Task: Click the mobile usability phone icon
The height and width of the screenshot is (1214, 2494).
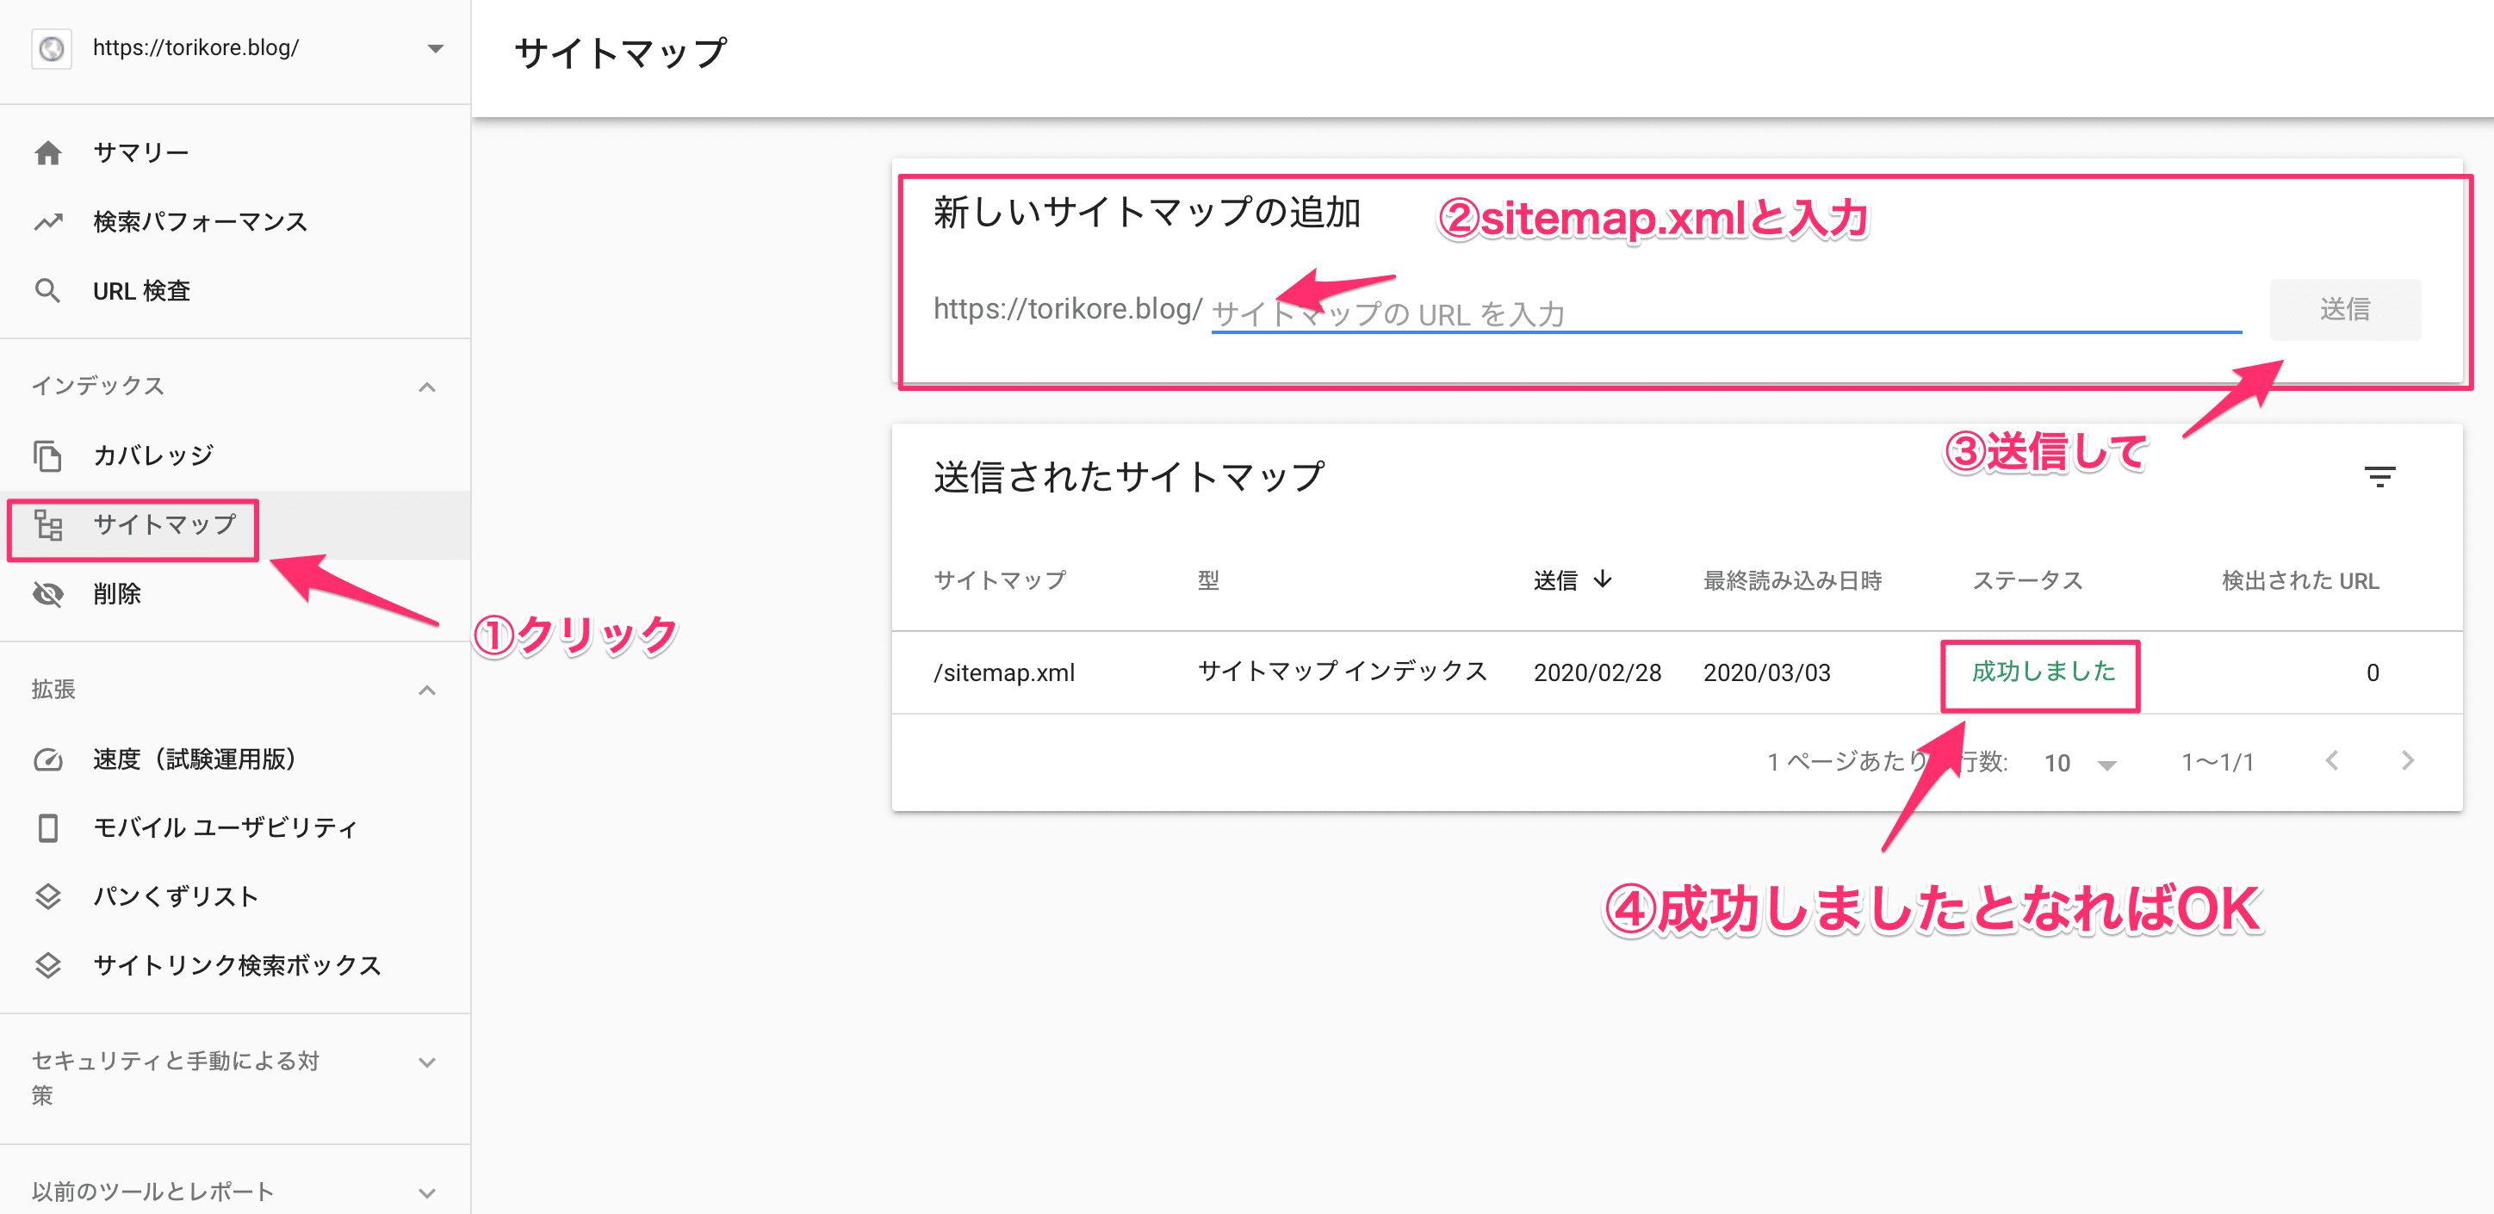Action: point(47,827)
